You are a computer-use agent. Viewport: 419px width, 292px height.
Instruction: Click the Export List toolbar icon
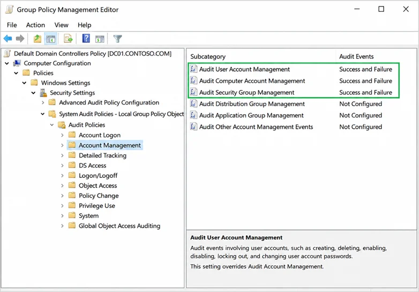[68, 39]
